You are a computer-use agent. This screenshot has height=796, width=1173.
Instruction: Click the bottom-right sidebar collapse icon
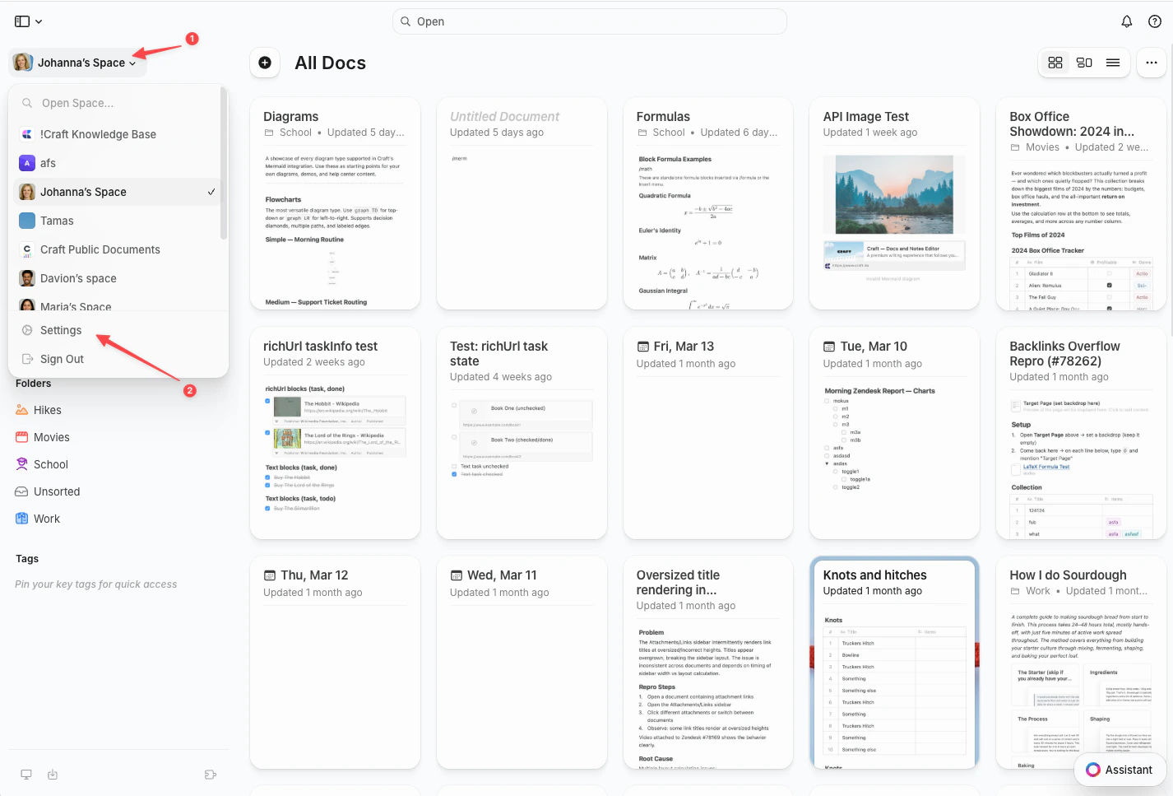[210, 775]
